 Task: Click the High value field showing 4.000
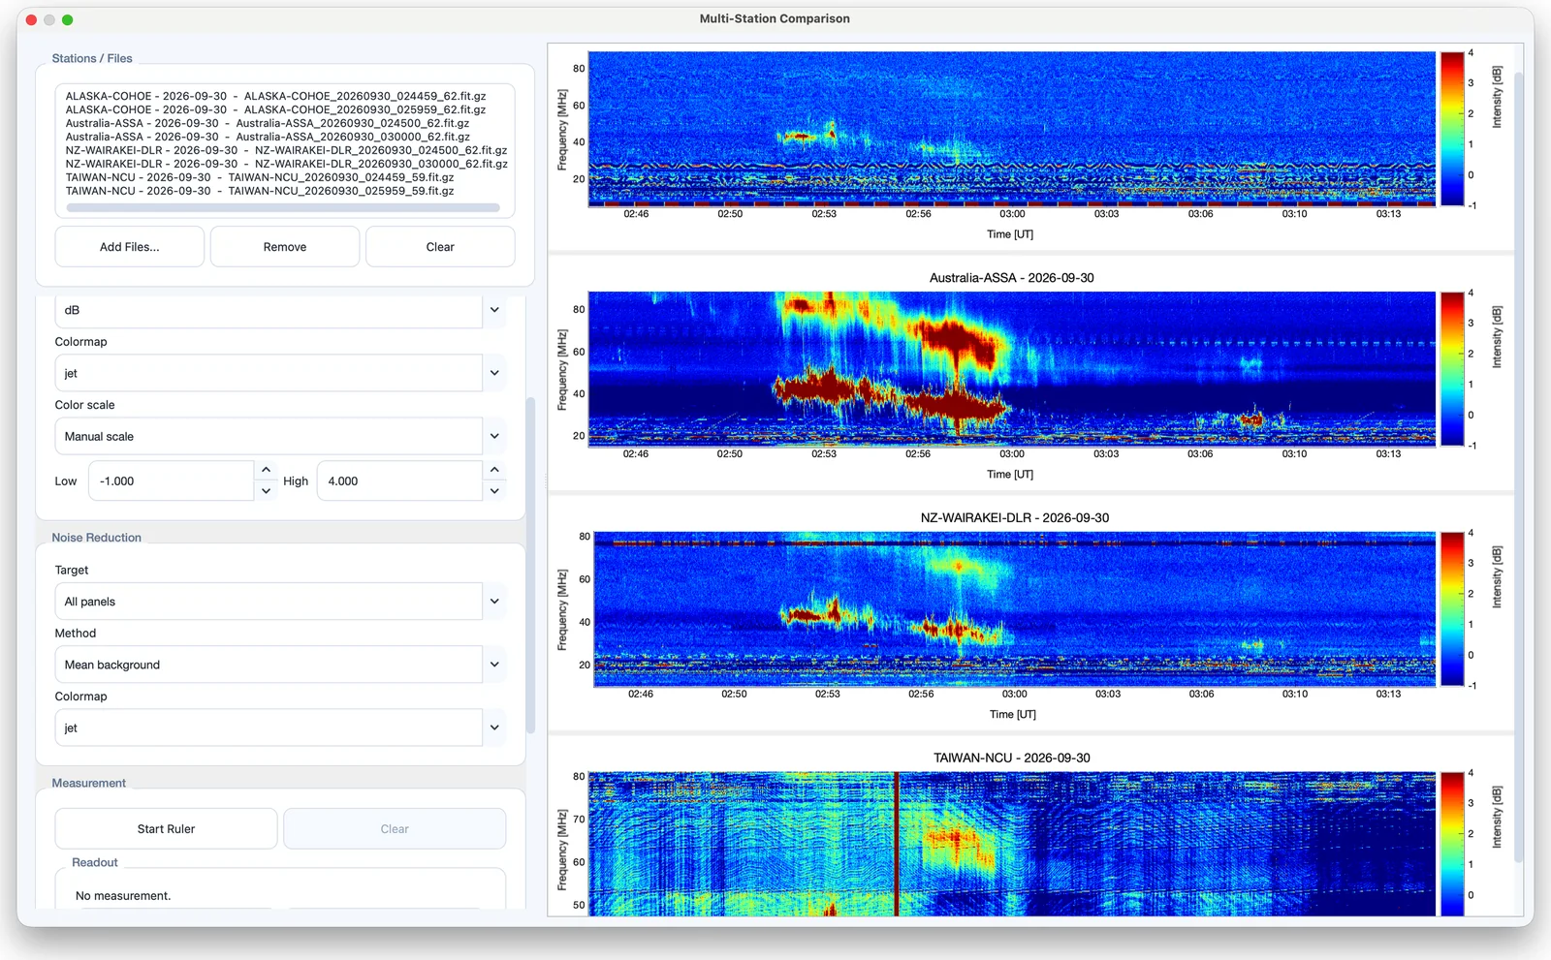tap(399, 480)
